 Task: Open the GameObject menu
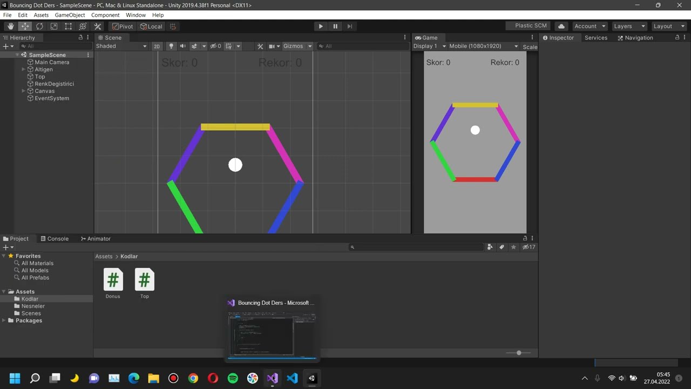[x=70, y=15]
